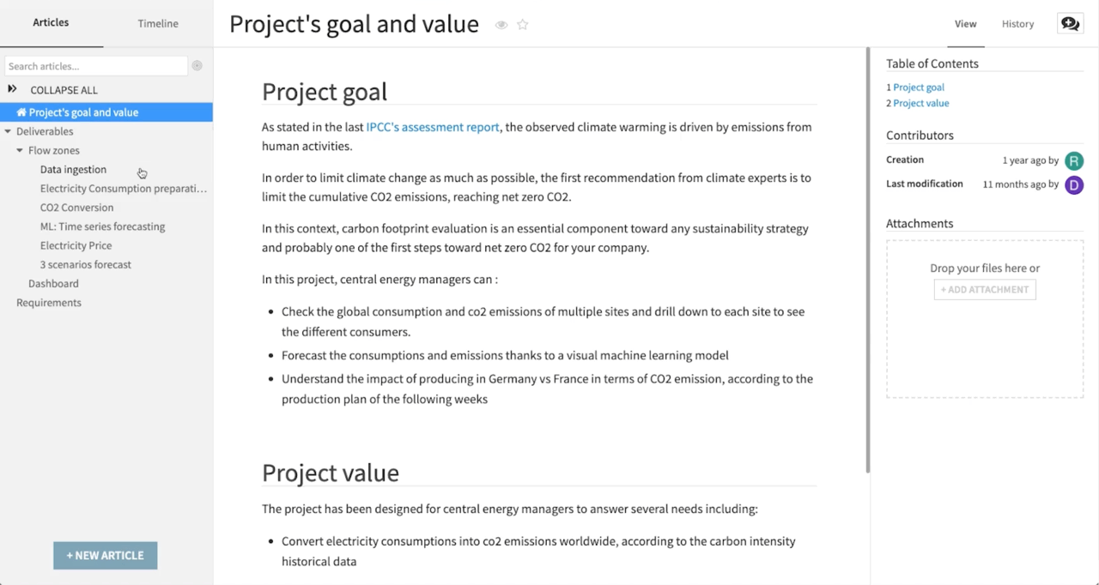
Task: Open the discussions icon in top right corner
Action: (1070, 22)
